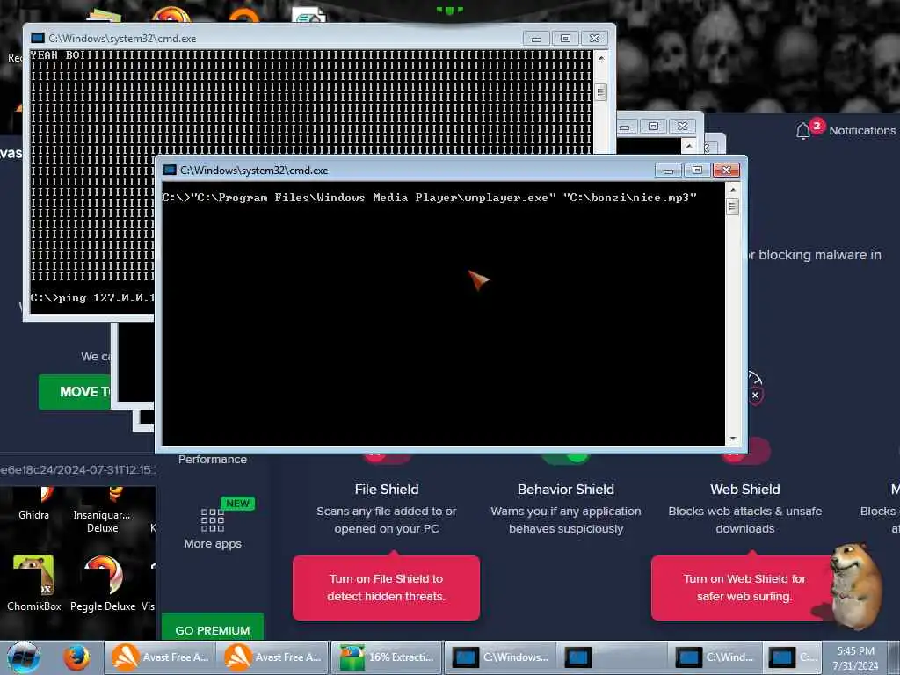Maximize the front cmd window
This screenshot has height=675, width=900.
(x=697, y=170)
